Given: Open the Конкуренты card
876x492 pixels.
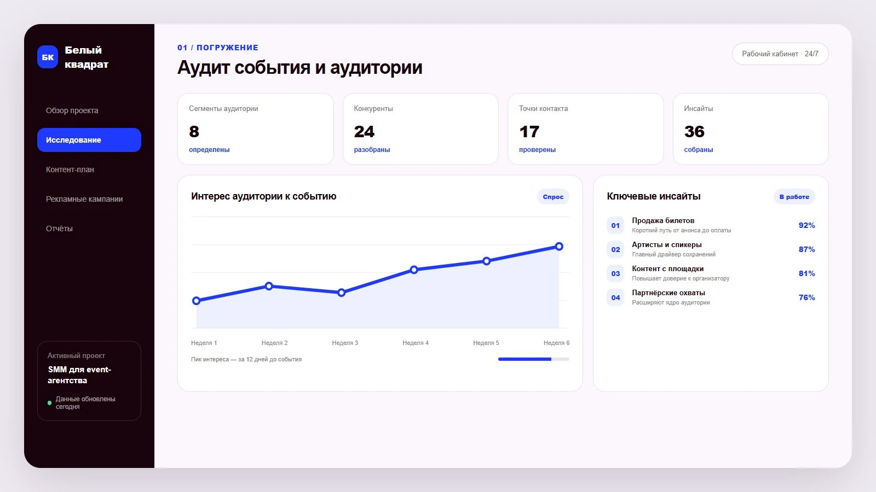Looking at the screenshot, I should tap(420, 129).
